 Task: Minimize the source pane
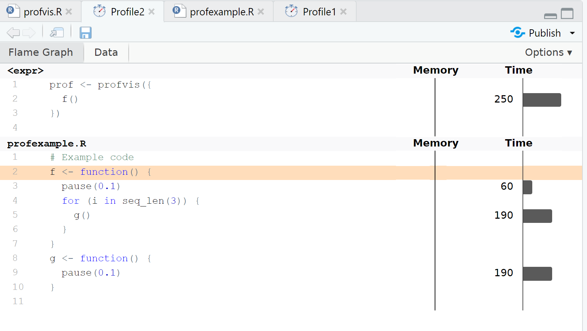click(x=550, y=16)
